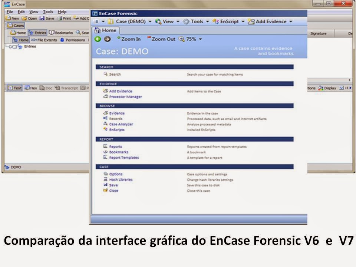Select the Cases tab in EnCase V6
The height and width of the screenshot is (267, 356).
(16, 26)
